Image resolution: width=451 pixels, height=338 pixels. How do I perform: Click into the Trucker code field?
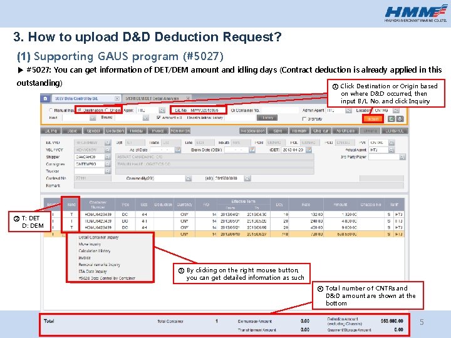point(90,171)
